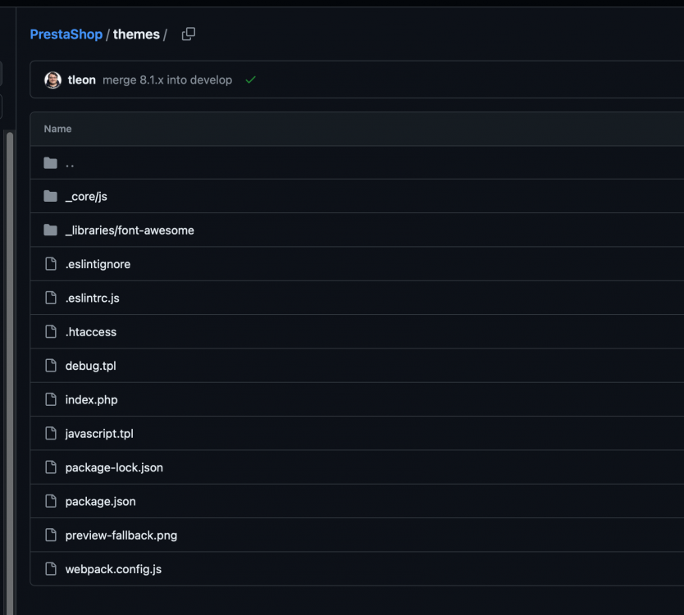This screenshot has height=615, width=684.
Task: Open the PrestaShop repository link
Action: click(66, 34)
